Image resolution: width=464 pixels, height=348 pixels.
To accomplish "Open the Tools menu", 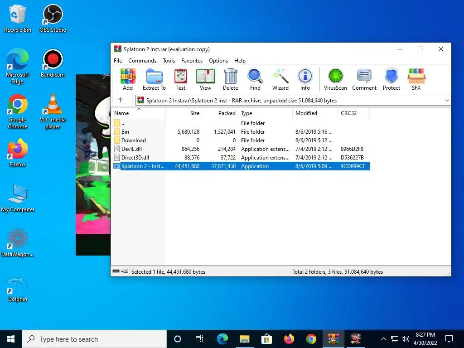I will pyautogui.click(x=169, y=61).
